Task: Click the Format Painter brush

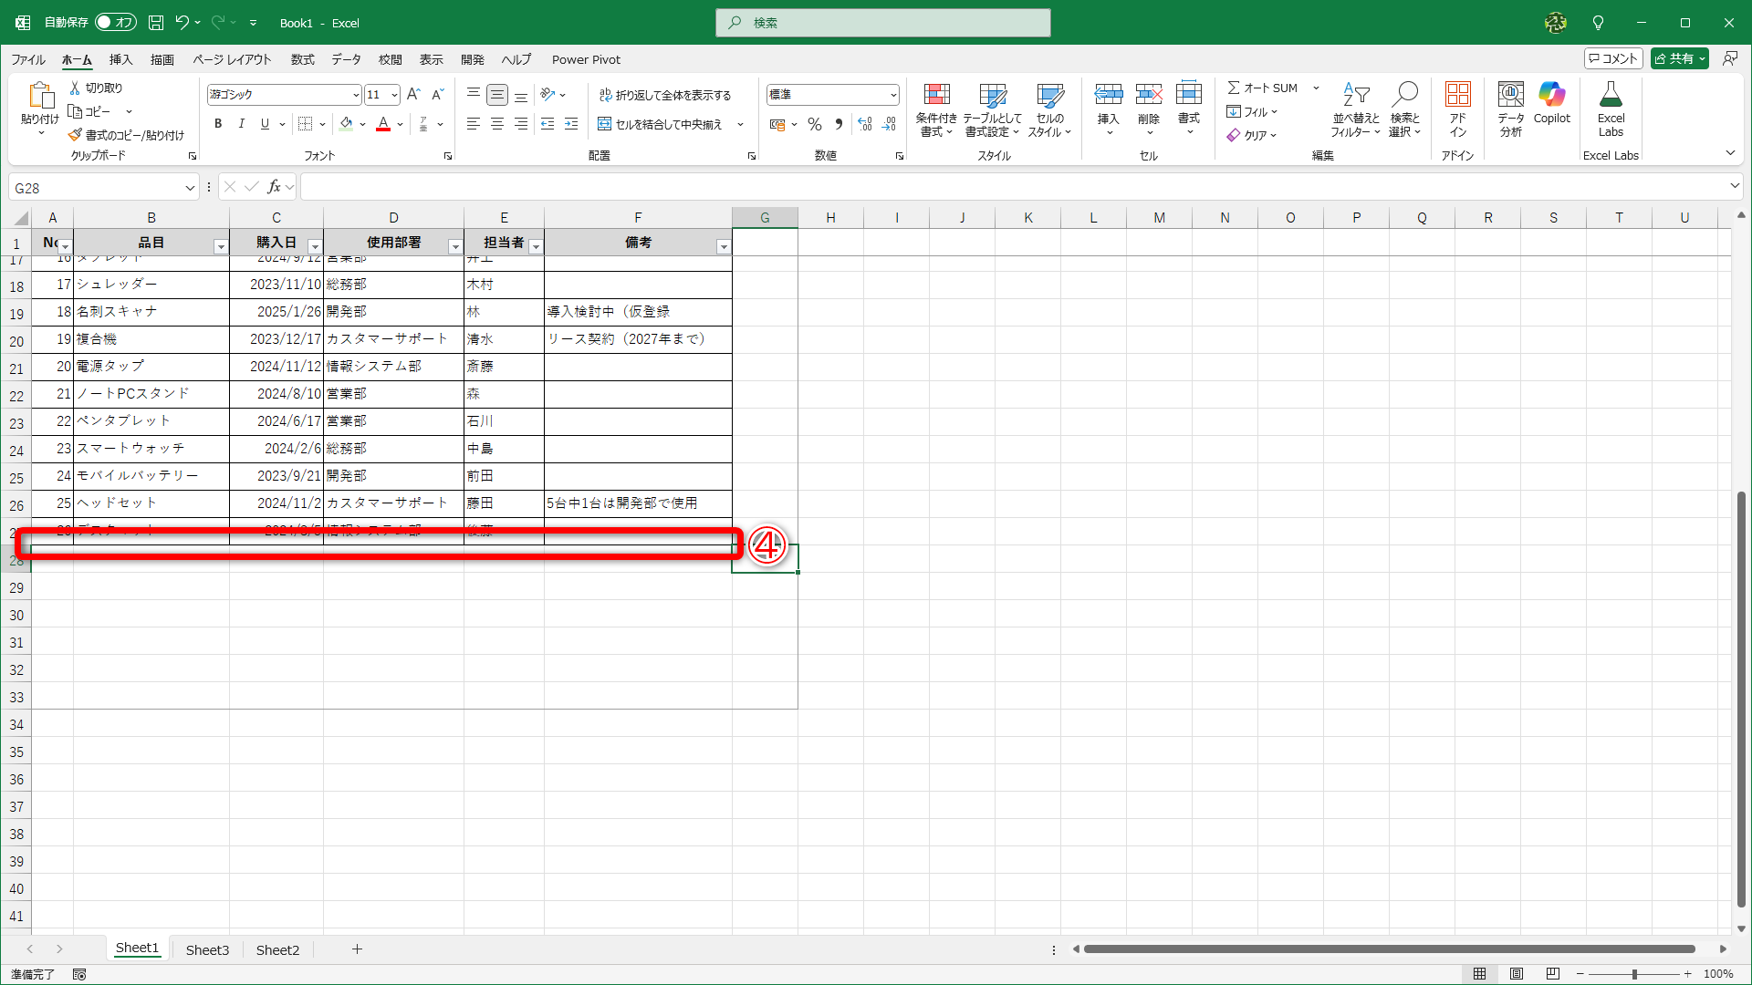Action: [x=76, y=135]
